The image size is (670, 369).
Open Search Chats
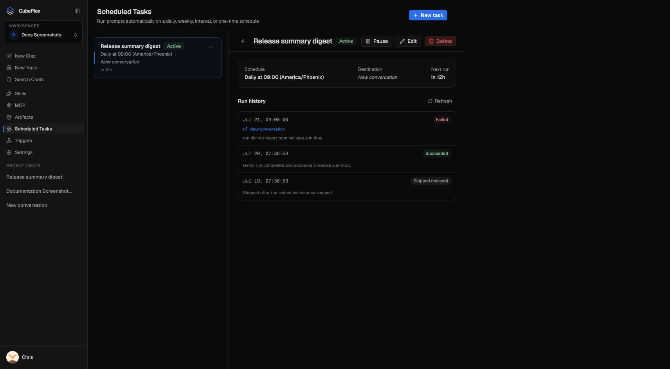[x=43, y=80]
